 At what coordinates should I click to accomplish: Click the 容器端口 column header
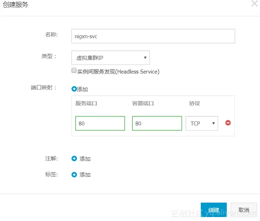click(143, 103)
